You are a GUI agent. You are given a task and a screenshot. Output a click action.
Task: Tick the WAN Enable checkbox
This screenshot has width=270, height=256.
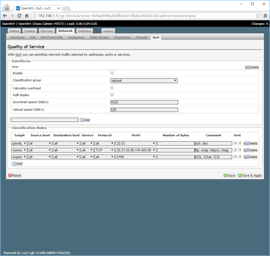pyautogui.click(x=112, y=73)
